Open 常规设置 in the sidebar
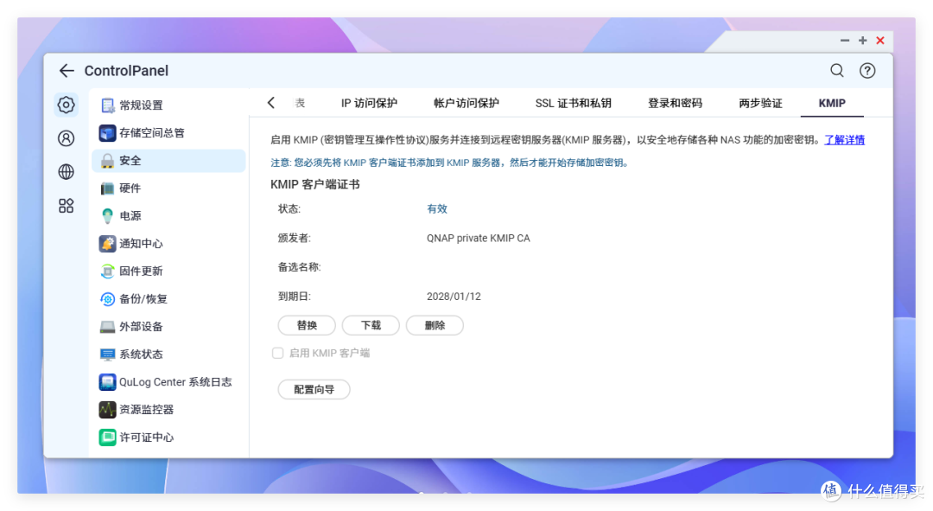 (169, 105)
